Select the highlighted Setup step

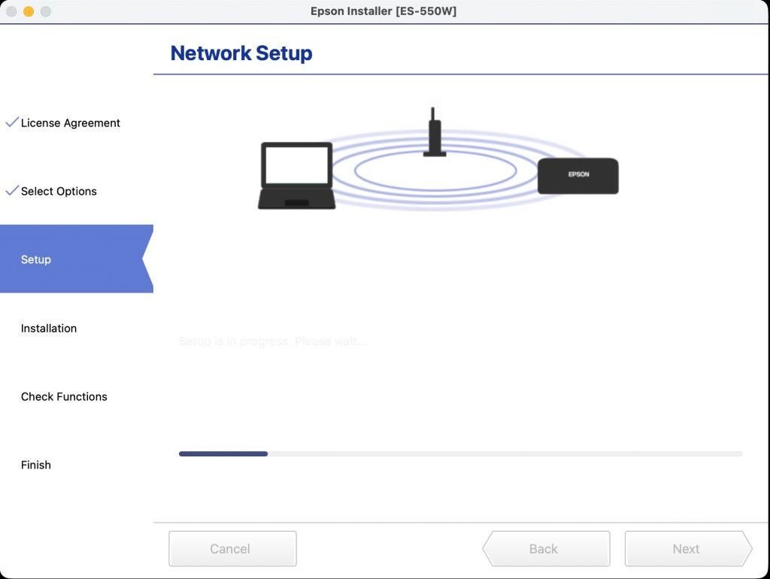(77, 259)
